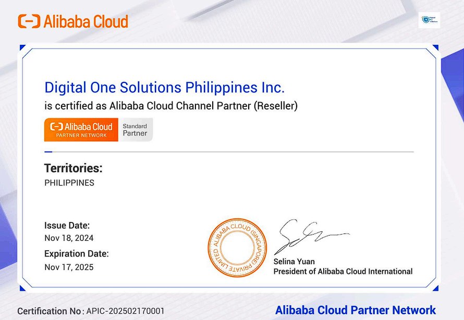This screenshot has height=320, width=464.
Task: Click the company name Digital One Solutions Philippines Inc.
Action: pos(164,88)
